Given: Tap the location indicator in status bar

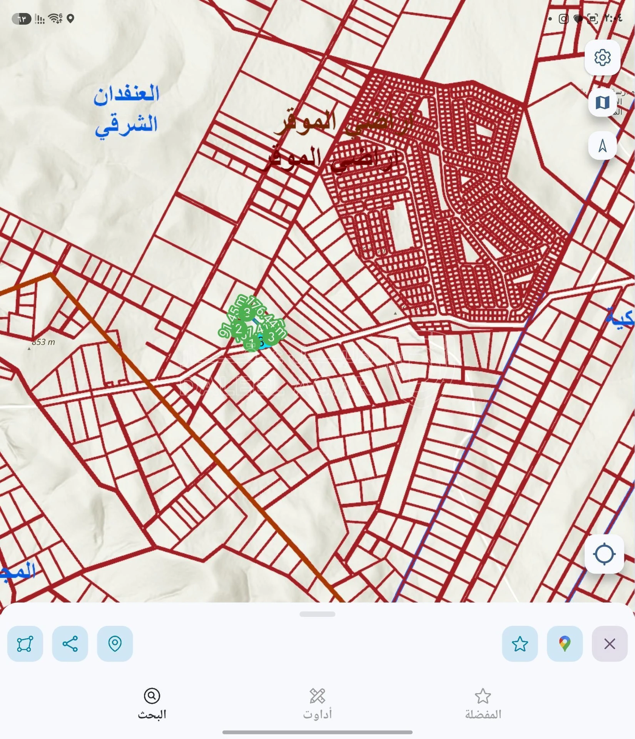Looking at the screenshot, I should coord(70,18).
